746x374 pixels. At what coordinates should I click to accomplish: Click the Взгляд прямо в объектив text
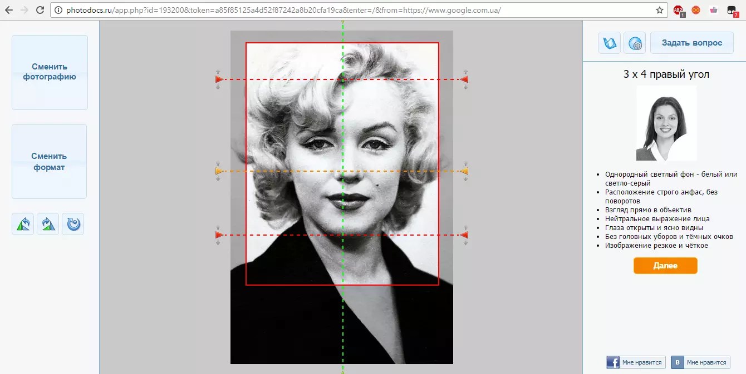click(648, 210)
